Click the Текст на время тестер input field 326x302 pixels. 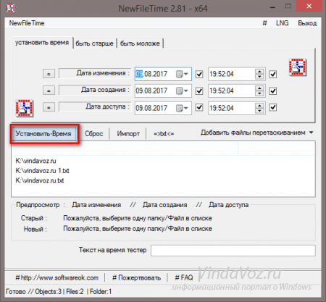pos(233,251)
